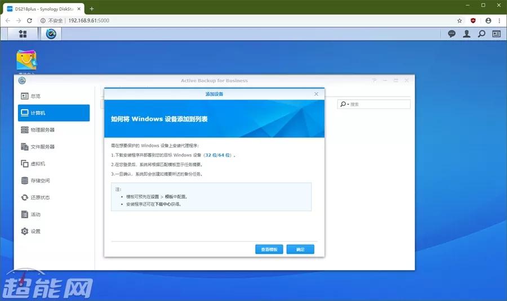Open a new browser tab
Viewport: 507px width, 301px height.
[x=92, y=9]
